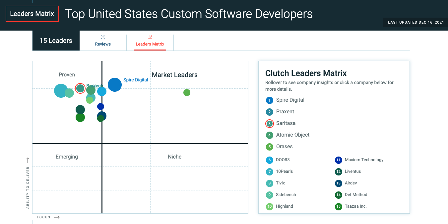Click the Taazaa Inc. "15" badge icon

338,206
